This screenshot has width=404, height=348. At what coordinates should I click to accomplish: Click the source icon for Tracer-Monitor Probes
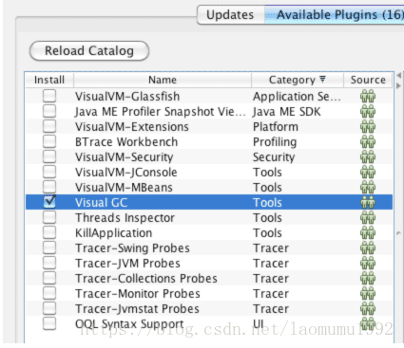point(368,293)
